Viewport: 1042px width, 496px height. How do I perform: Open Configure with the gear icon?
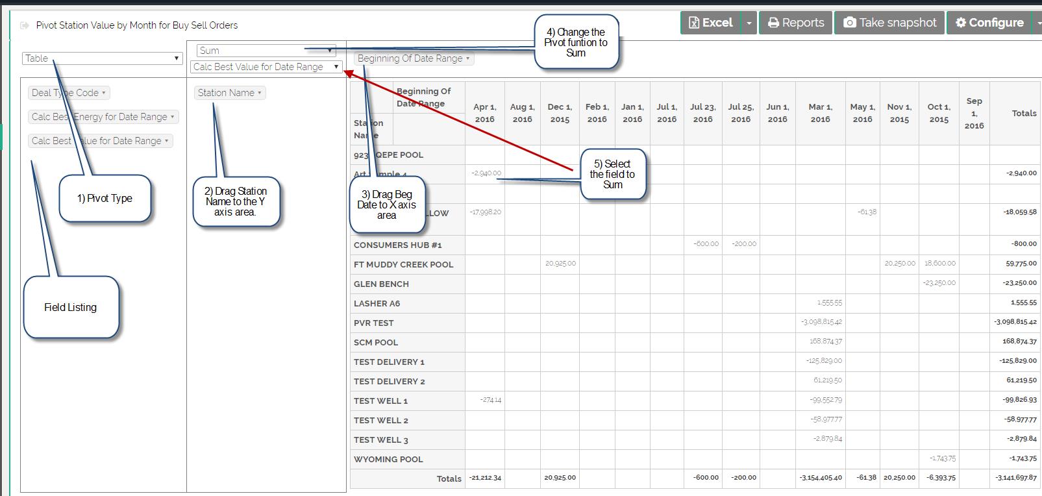tap(989, 23)
